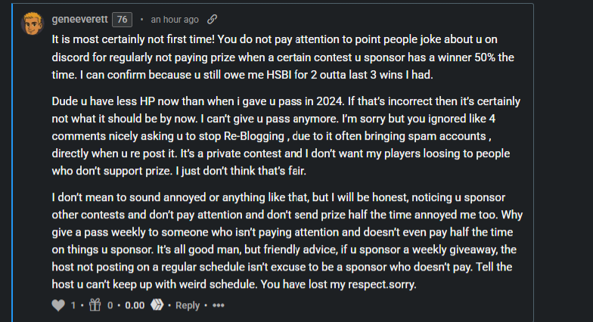
Task: Upvote the comment with the heart icon
Action: 58,305
